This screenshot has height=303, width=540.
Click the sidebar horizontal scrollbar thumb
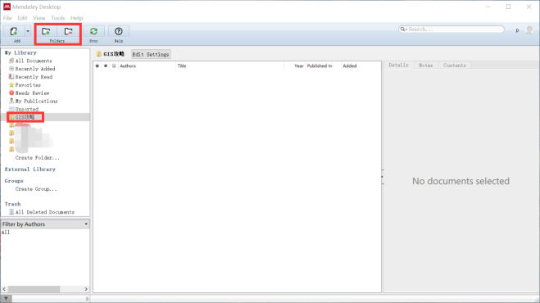(x=34, y=289)
